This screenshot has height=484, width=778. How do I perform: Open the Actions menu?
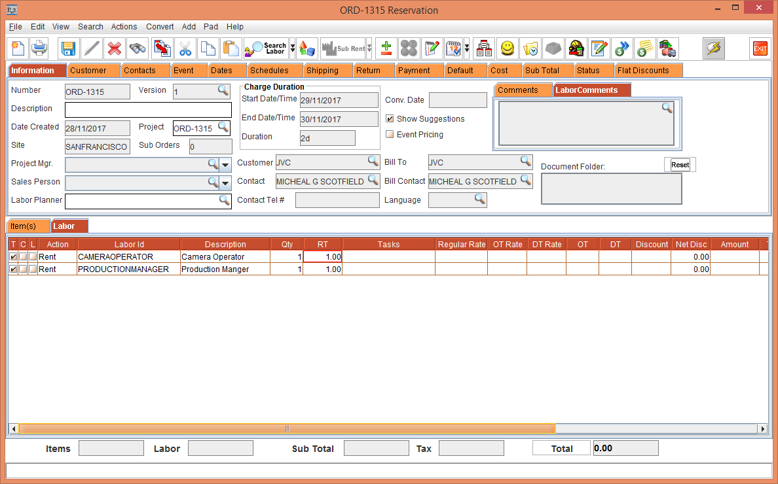coord(124,27)
